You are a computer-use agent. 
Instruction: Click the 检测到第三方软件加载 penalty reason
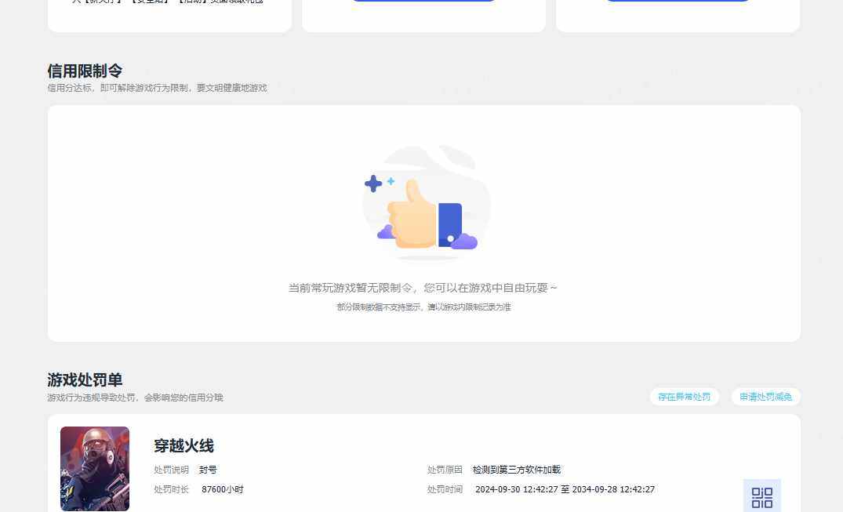(x=517, y=470)
